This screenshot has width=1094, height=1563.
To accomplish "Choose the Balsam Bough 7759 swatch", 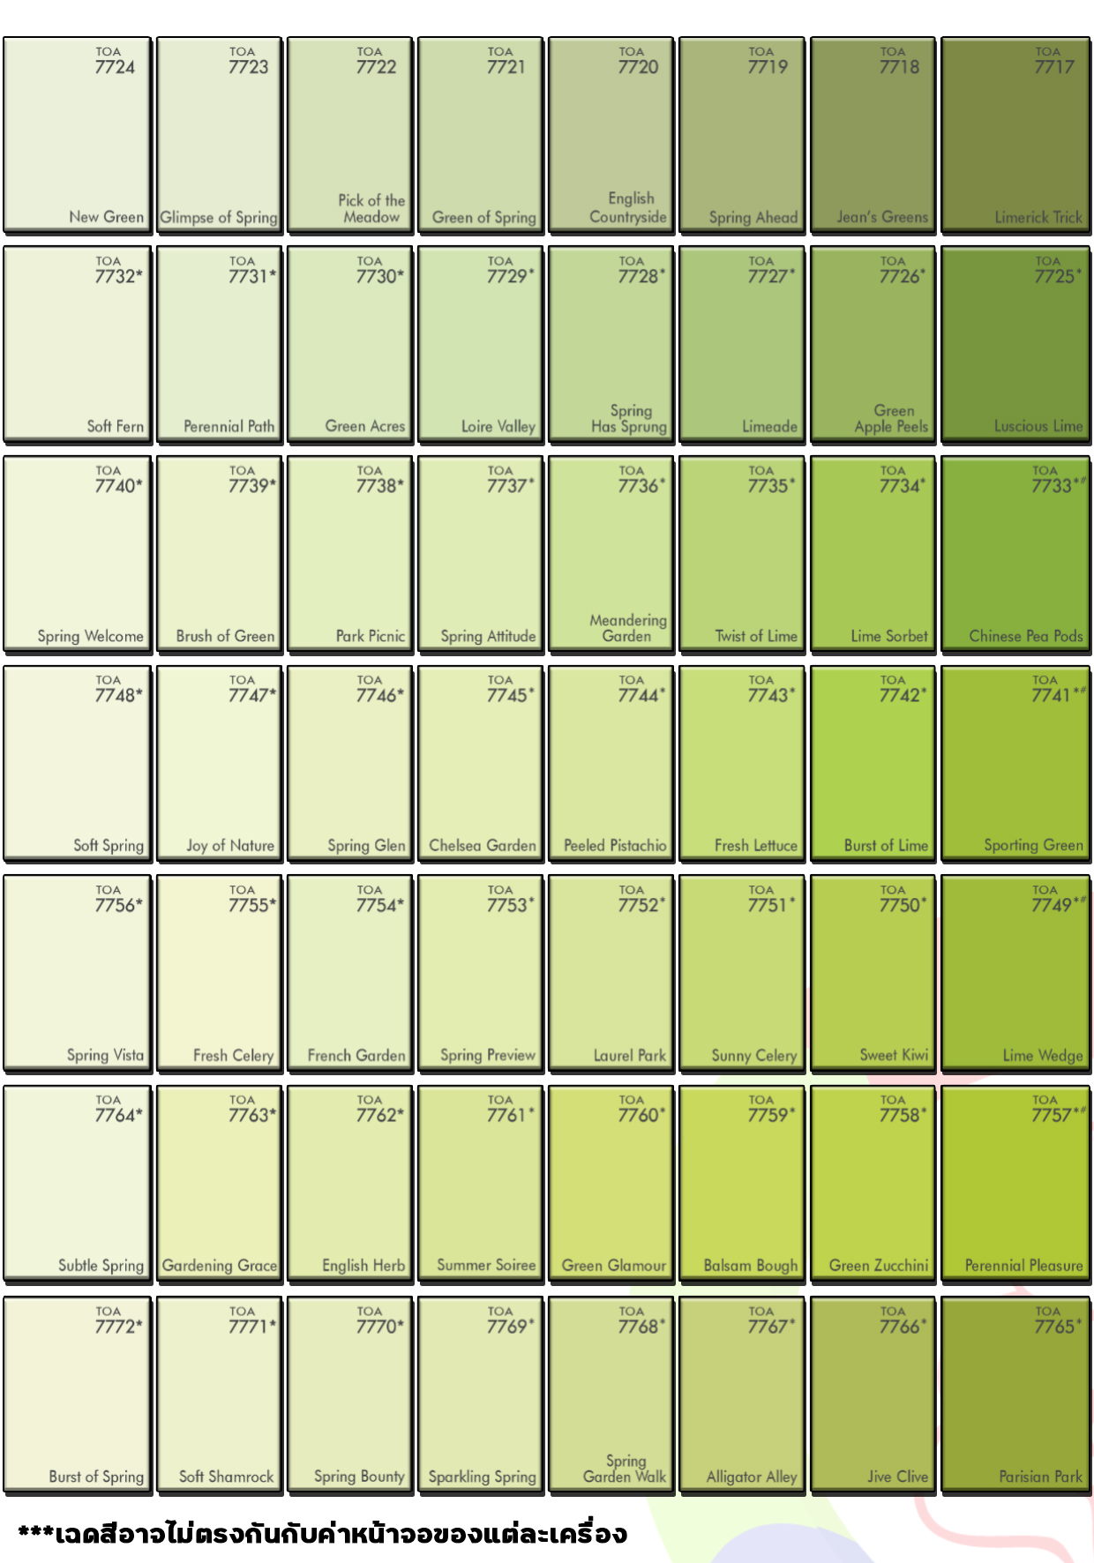I will coord(742,1184).
